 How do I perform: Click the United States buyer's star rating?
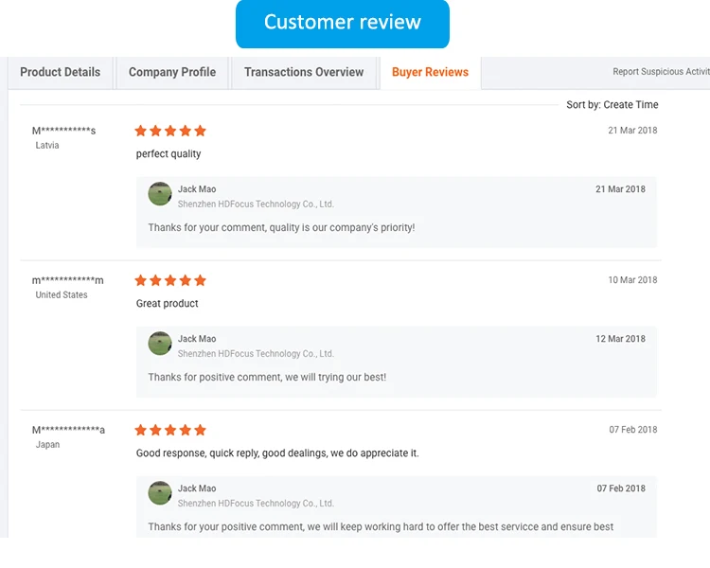tap(170, 280)
